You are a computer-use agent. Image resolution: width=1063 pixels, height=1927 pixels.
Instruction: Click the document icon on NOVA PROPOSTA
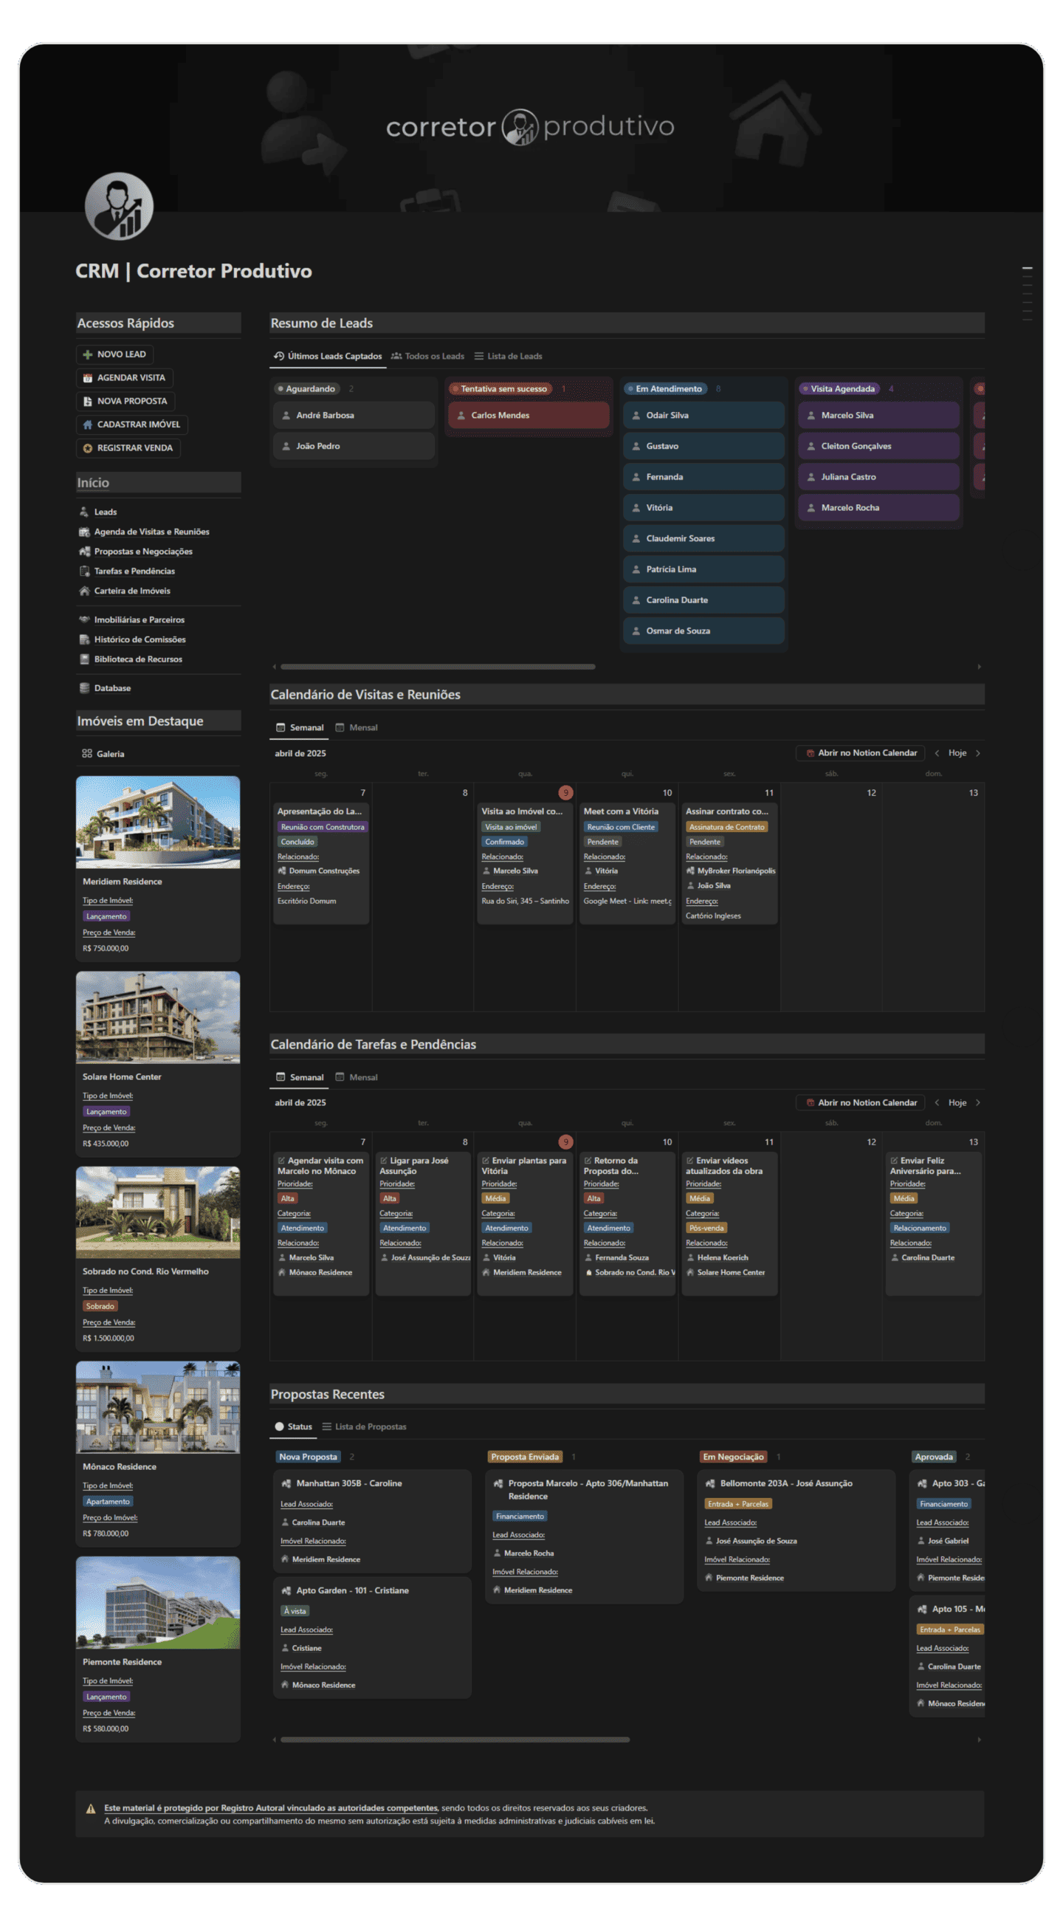[x=88, y=402]
